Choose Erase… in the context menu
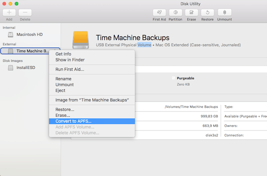Image resolution: width=267 pixels, height=176 pixels. point(63,115)
